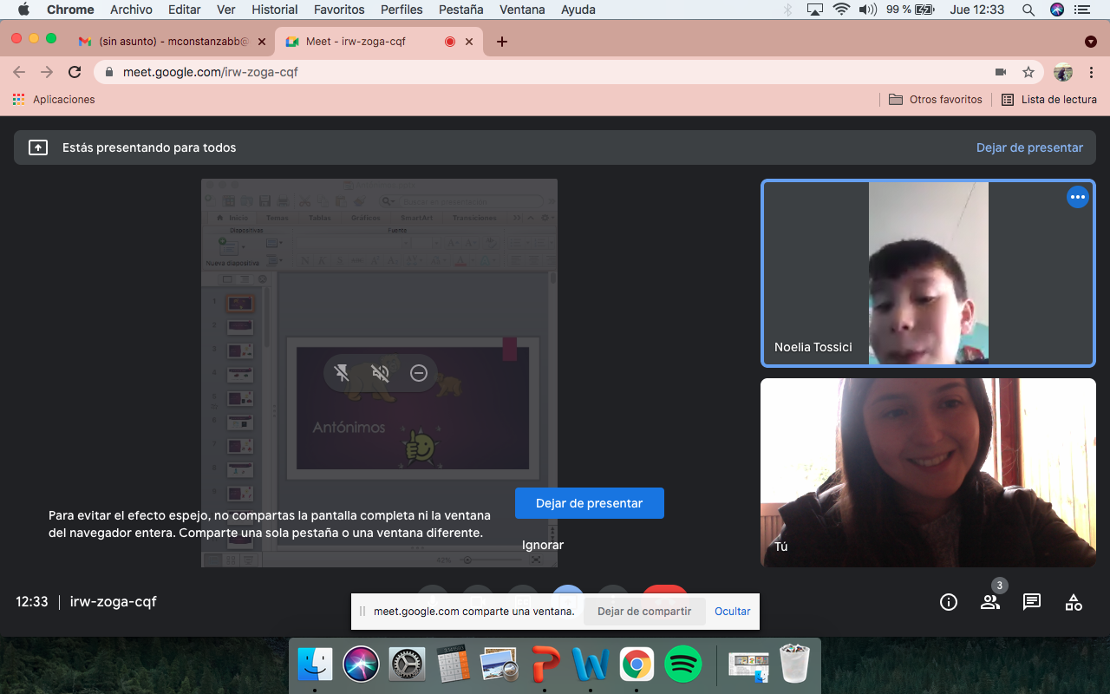Expand the Chrome tab search arrow
The image size is (1110, 694).
pos(1091,42)
